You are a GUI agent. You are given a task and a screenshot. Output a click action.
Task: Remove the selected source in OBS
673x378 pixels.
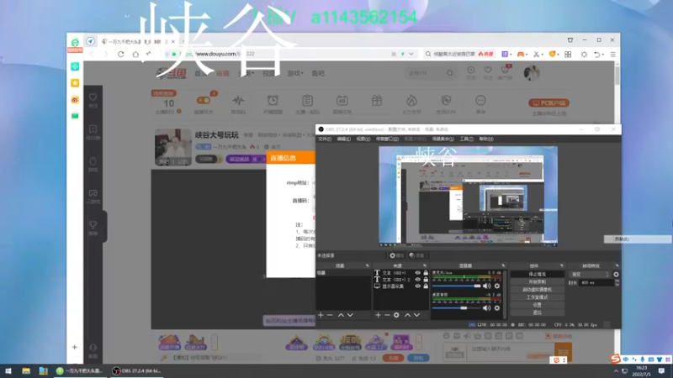tap(387, 315)
